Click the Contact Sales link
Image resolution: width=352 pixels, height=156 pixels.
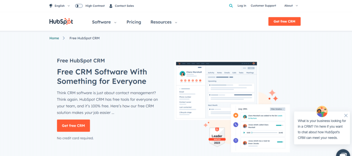(124, 6)
